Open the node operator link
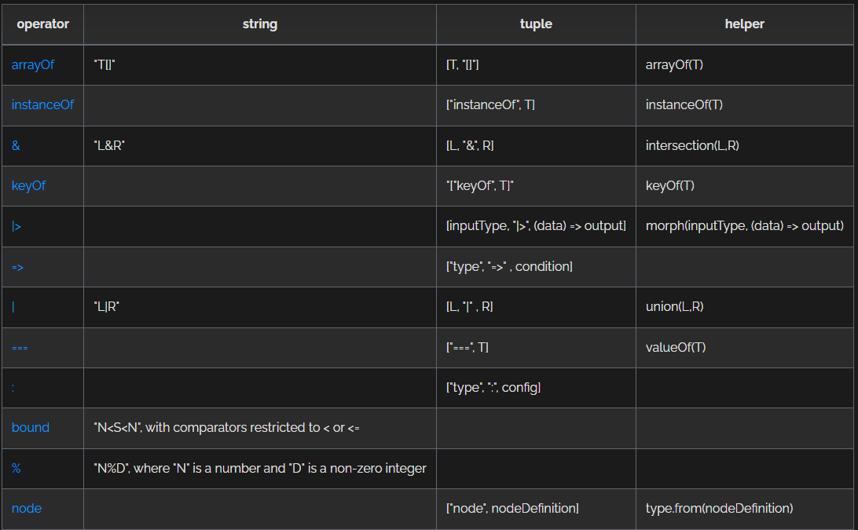The width and height of the screenshot is (858, 530). point(27,508)
